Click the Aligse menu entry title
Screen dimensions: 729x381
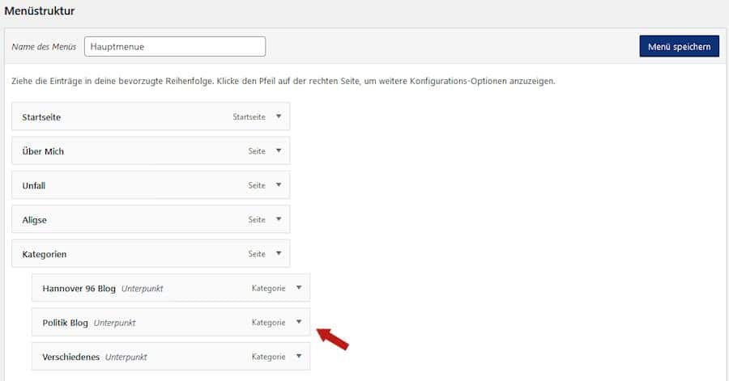click(x=34, y=220)
